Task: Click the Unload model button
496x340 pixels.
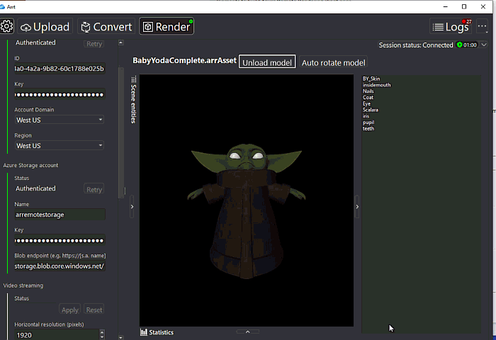Action: click(267, 62)
